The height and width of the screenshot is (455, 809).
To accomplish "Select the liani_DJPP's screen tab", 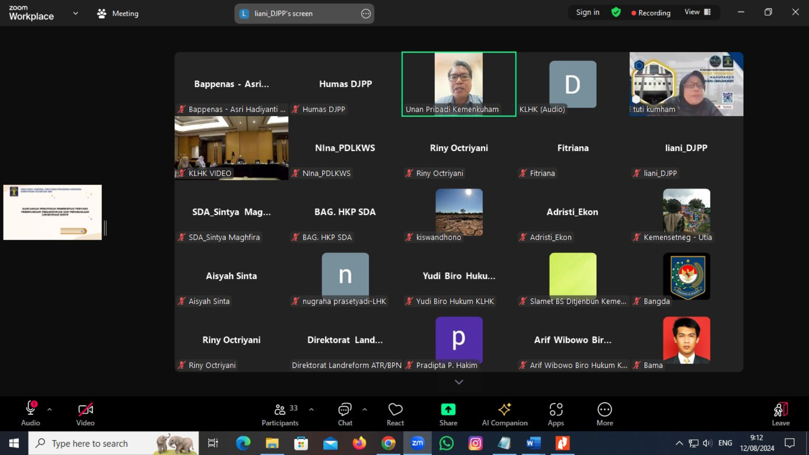I will click(x=304, y=13).
